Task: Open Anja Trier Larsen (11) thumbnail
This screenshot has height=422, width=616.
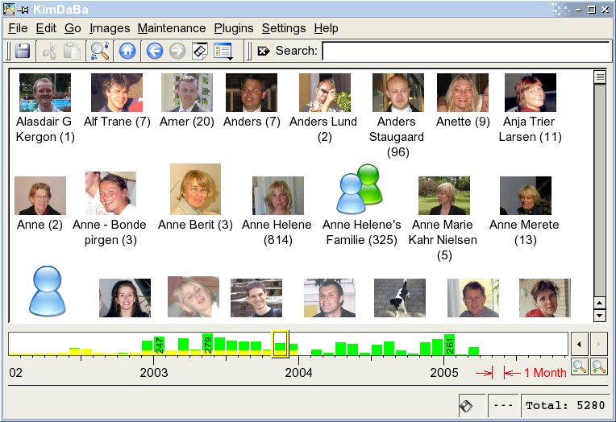Action: tap(531, 93)
